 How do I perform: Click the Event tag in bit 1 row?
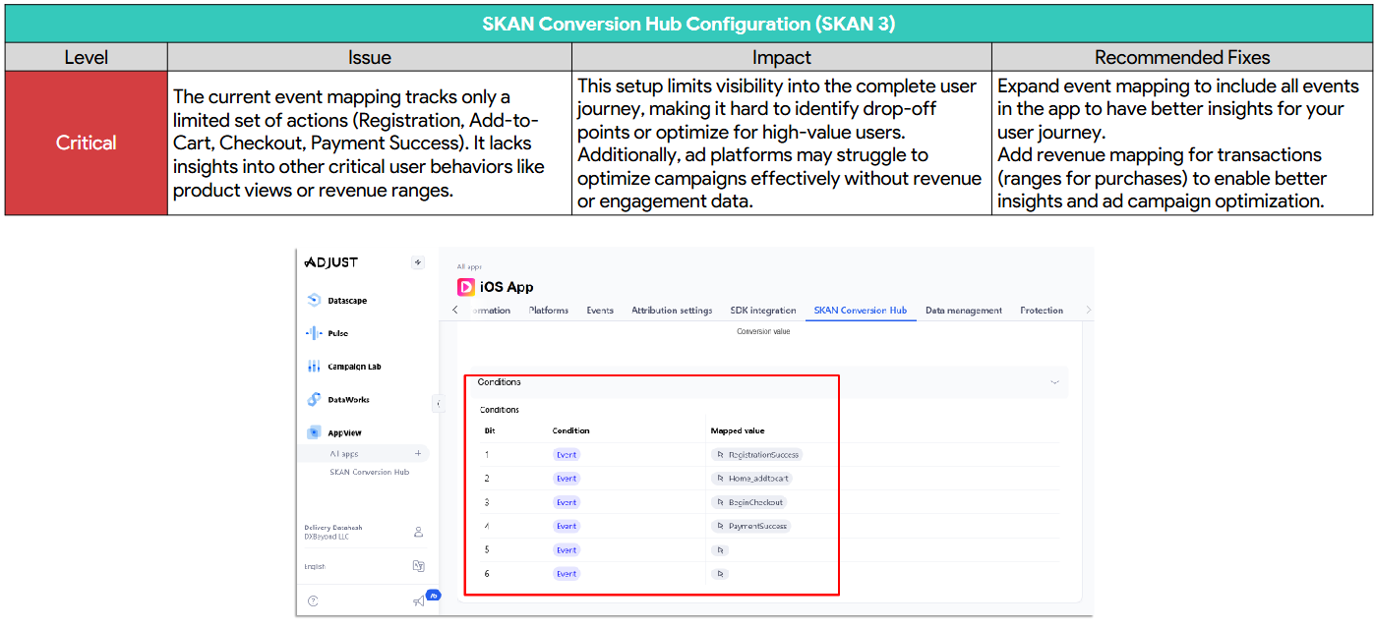pyautogui.click(x=567, y=455)
